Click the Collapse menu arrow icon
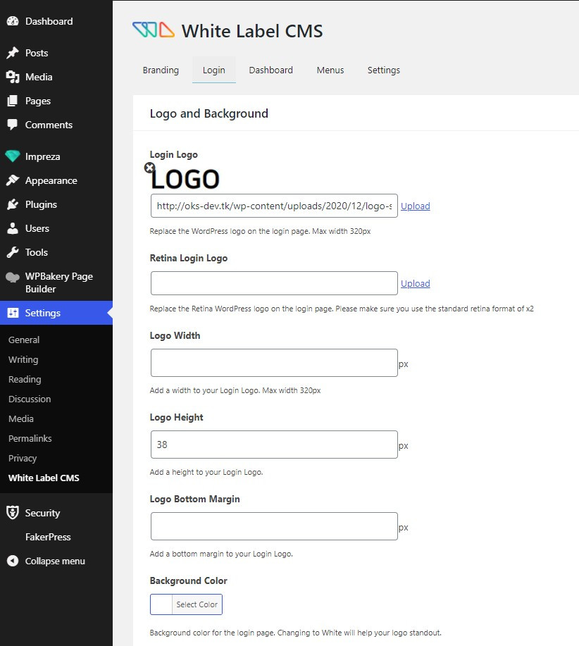This screenshot has height=646, width=579. 13,561
